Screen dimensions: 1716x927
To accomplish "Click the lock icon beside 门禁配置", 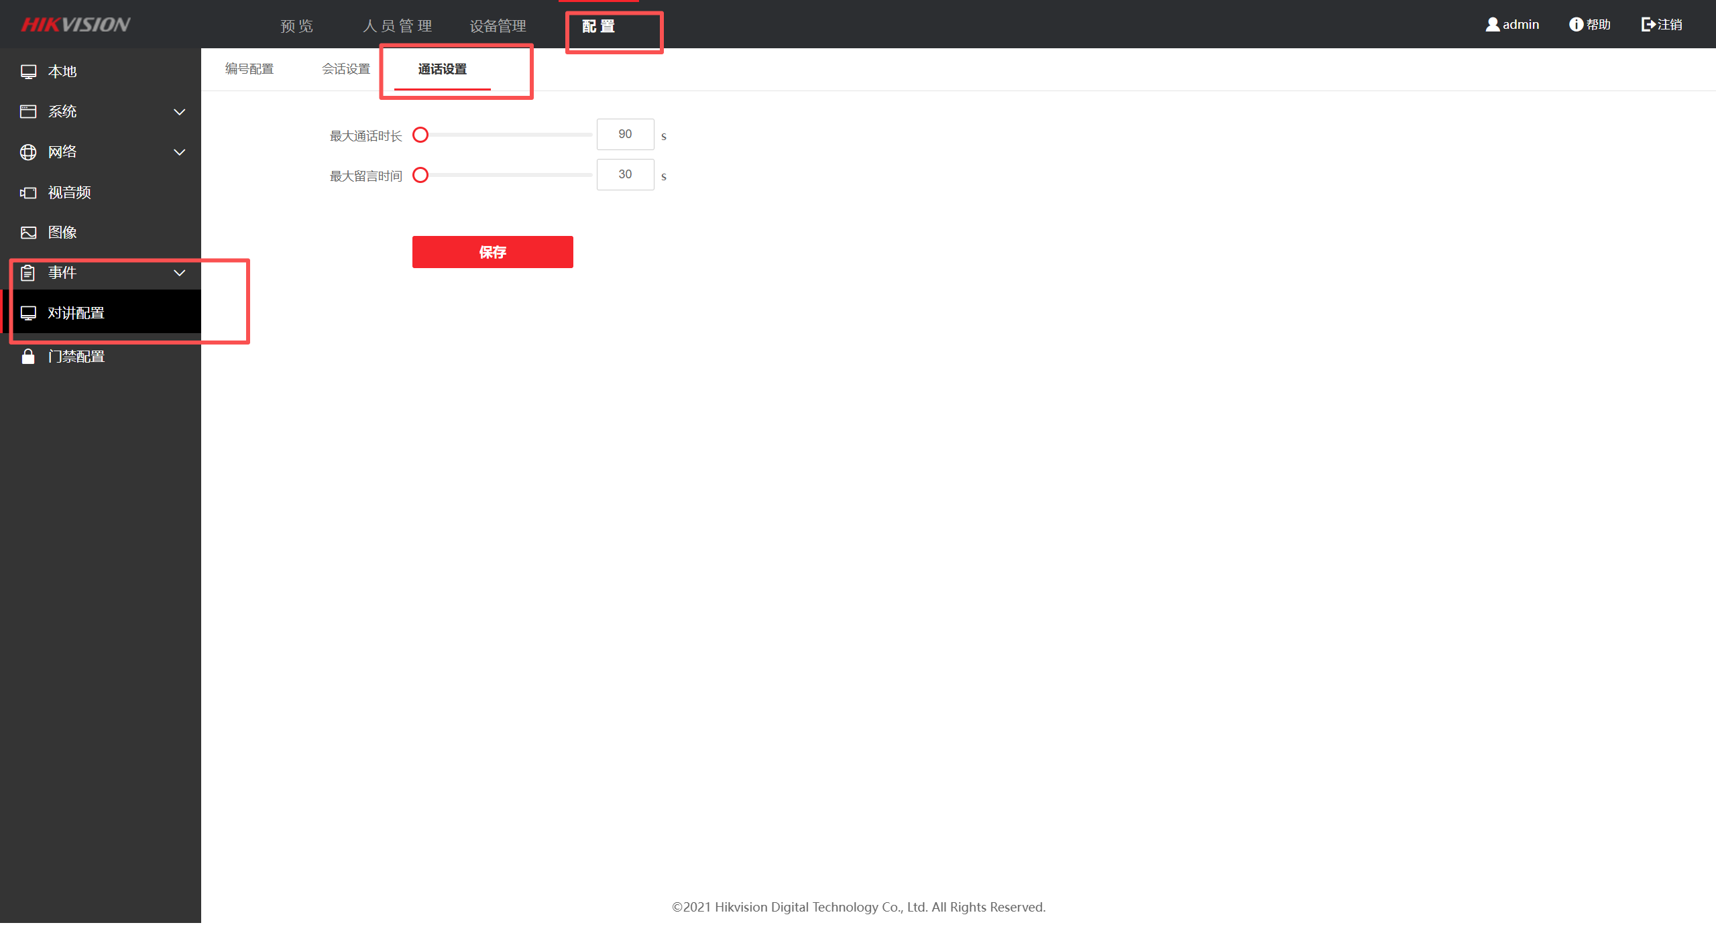I will pos(28,357).
